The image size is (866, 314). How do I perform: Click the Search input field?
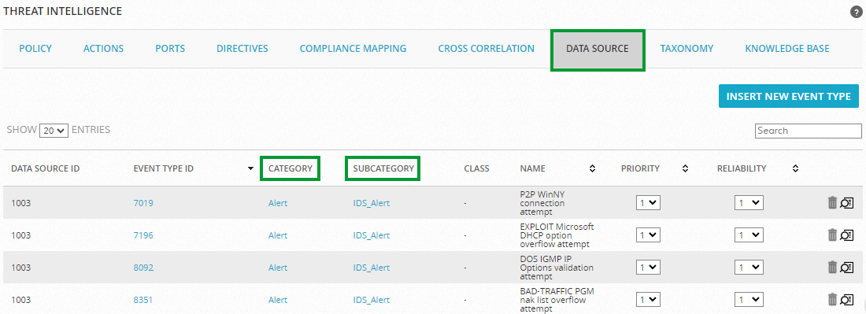click(x=808, y=131)
